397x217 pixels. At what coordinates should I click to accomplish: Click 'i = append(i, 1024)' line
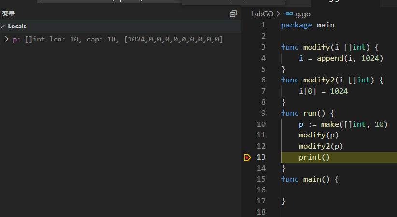[341, 58]
